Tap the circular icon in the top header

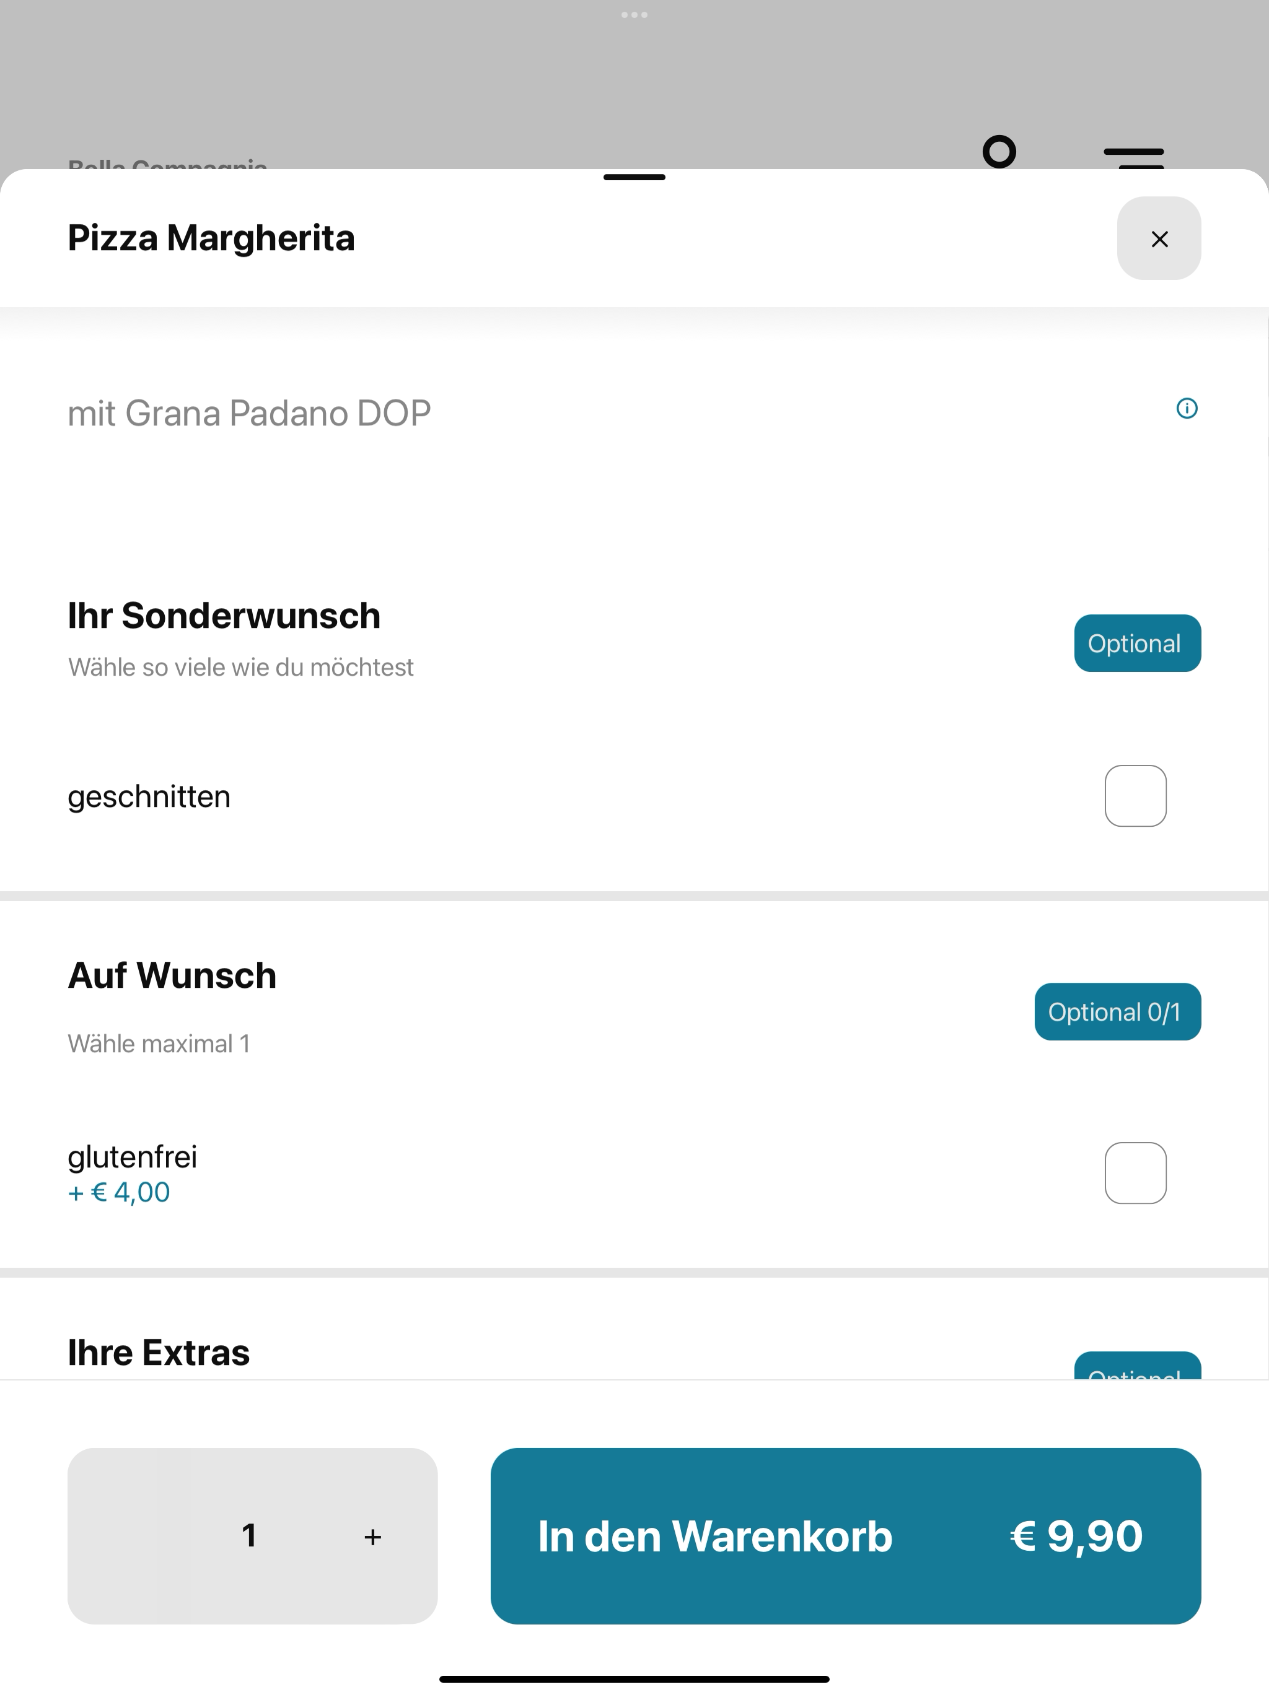pos(999,152)
